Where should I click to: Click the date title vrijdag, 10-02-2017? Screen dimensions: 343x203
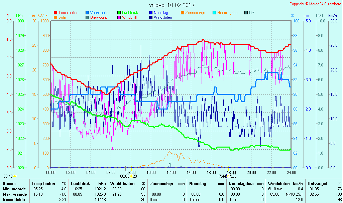tap(171, 5)
